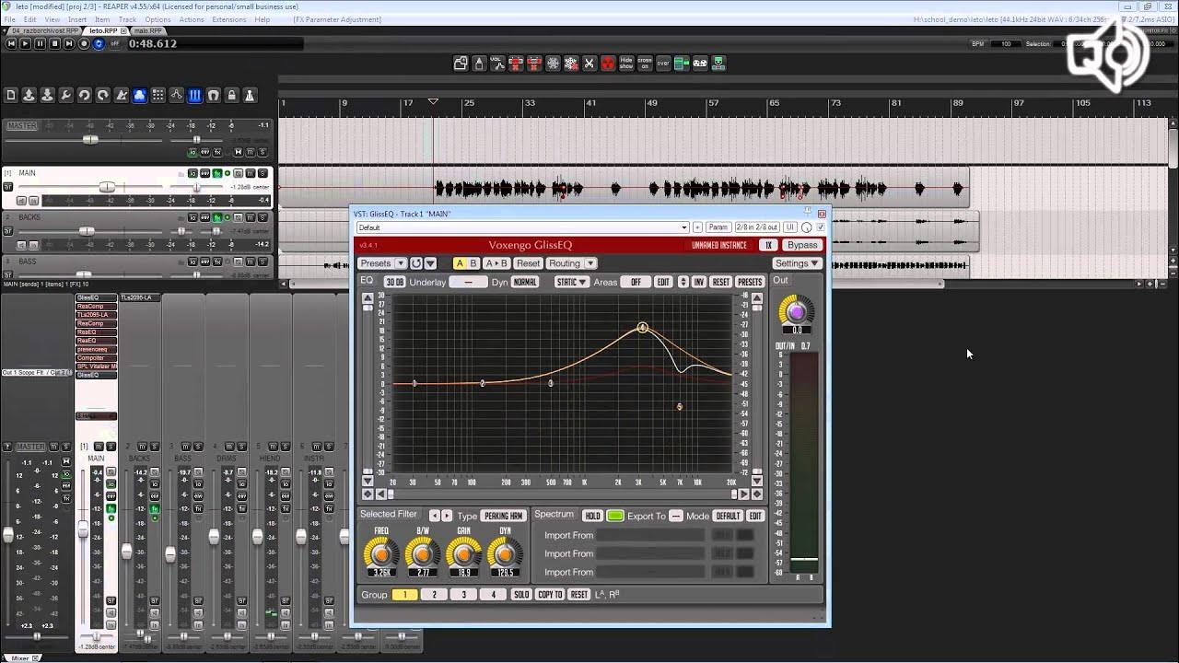Click the Undo toolbar icon

click(x=85, y=95)
